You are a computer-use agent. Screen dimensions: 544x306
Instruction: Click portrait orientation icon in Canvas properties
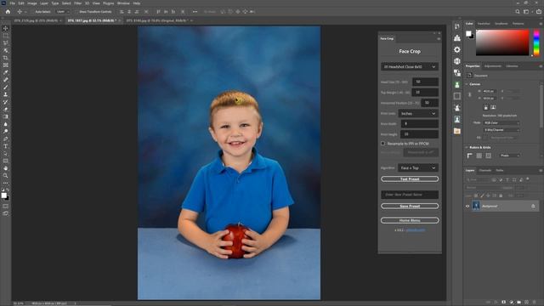tap(485, 107)
